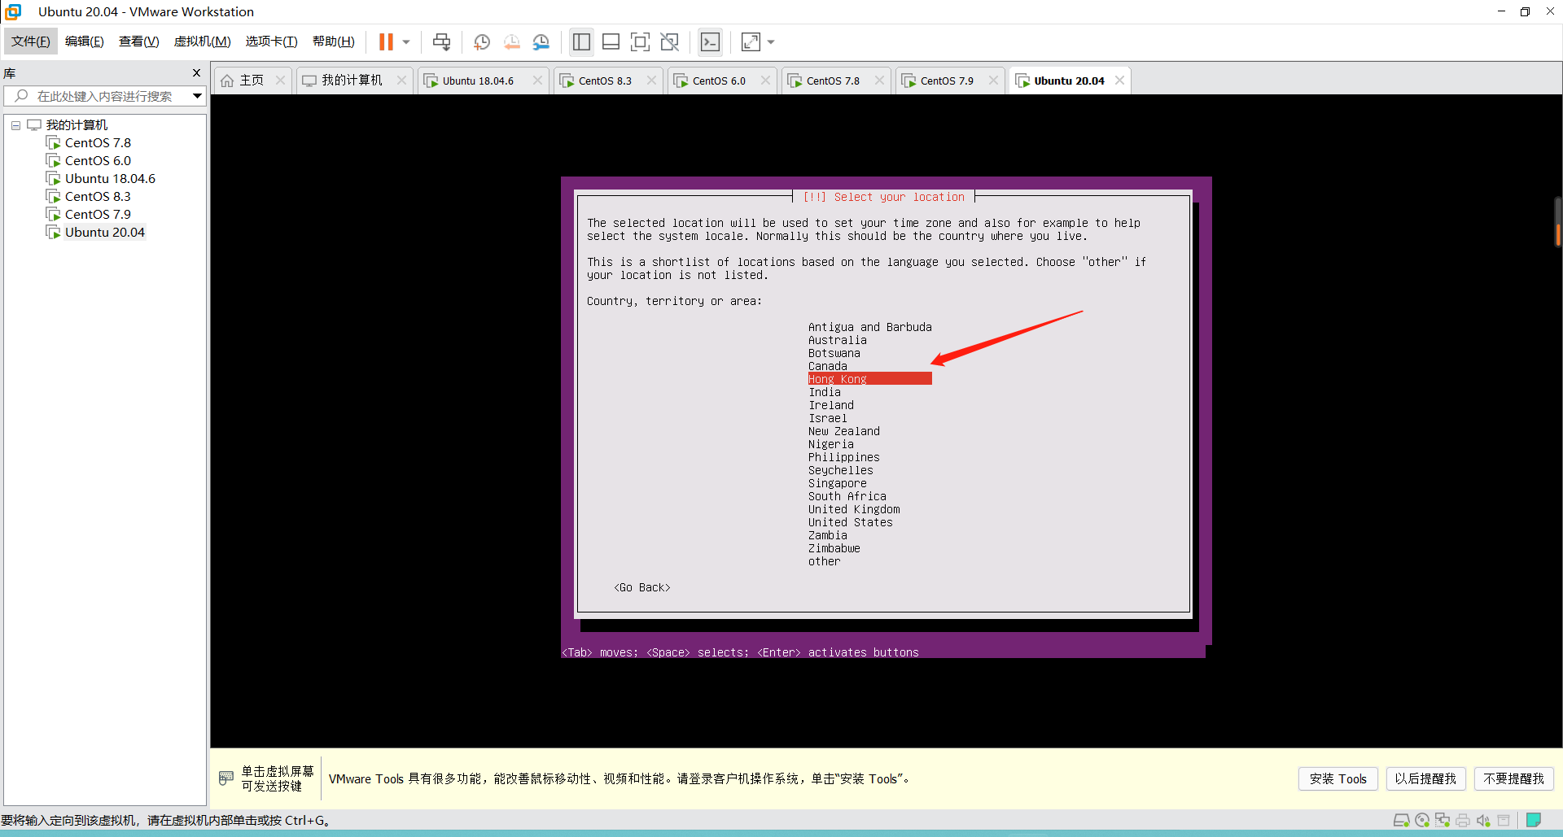Viewport: 1563px width, 837px height.
Task: Open the 选项卡(T) menu
Action: tap(272, 41)
